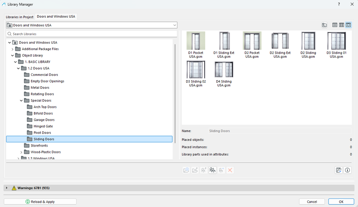Select the Rotating Doors folder
Screen dimensions: 358x207
coord(42,94)
